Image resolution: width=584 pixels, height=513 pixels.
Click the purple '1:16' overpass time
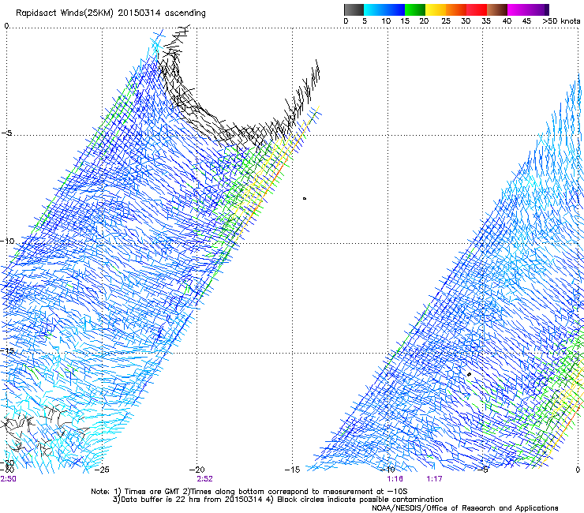pos(395,479)
